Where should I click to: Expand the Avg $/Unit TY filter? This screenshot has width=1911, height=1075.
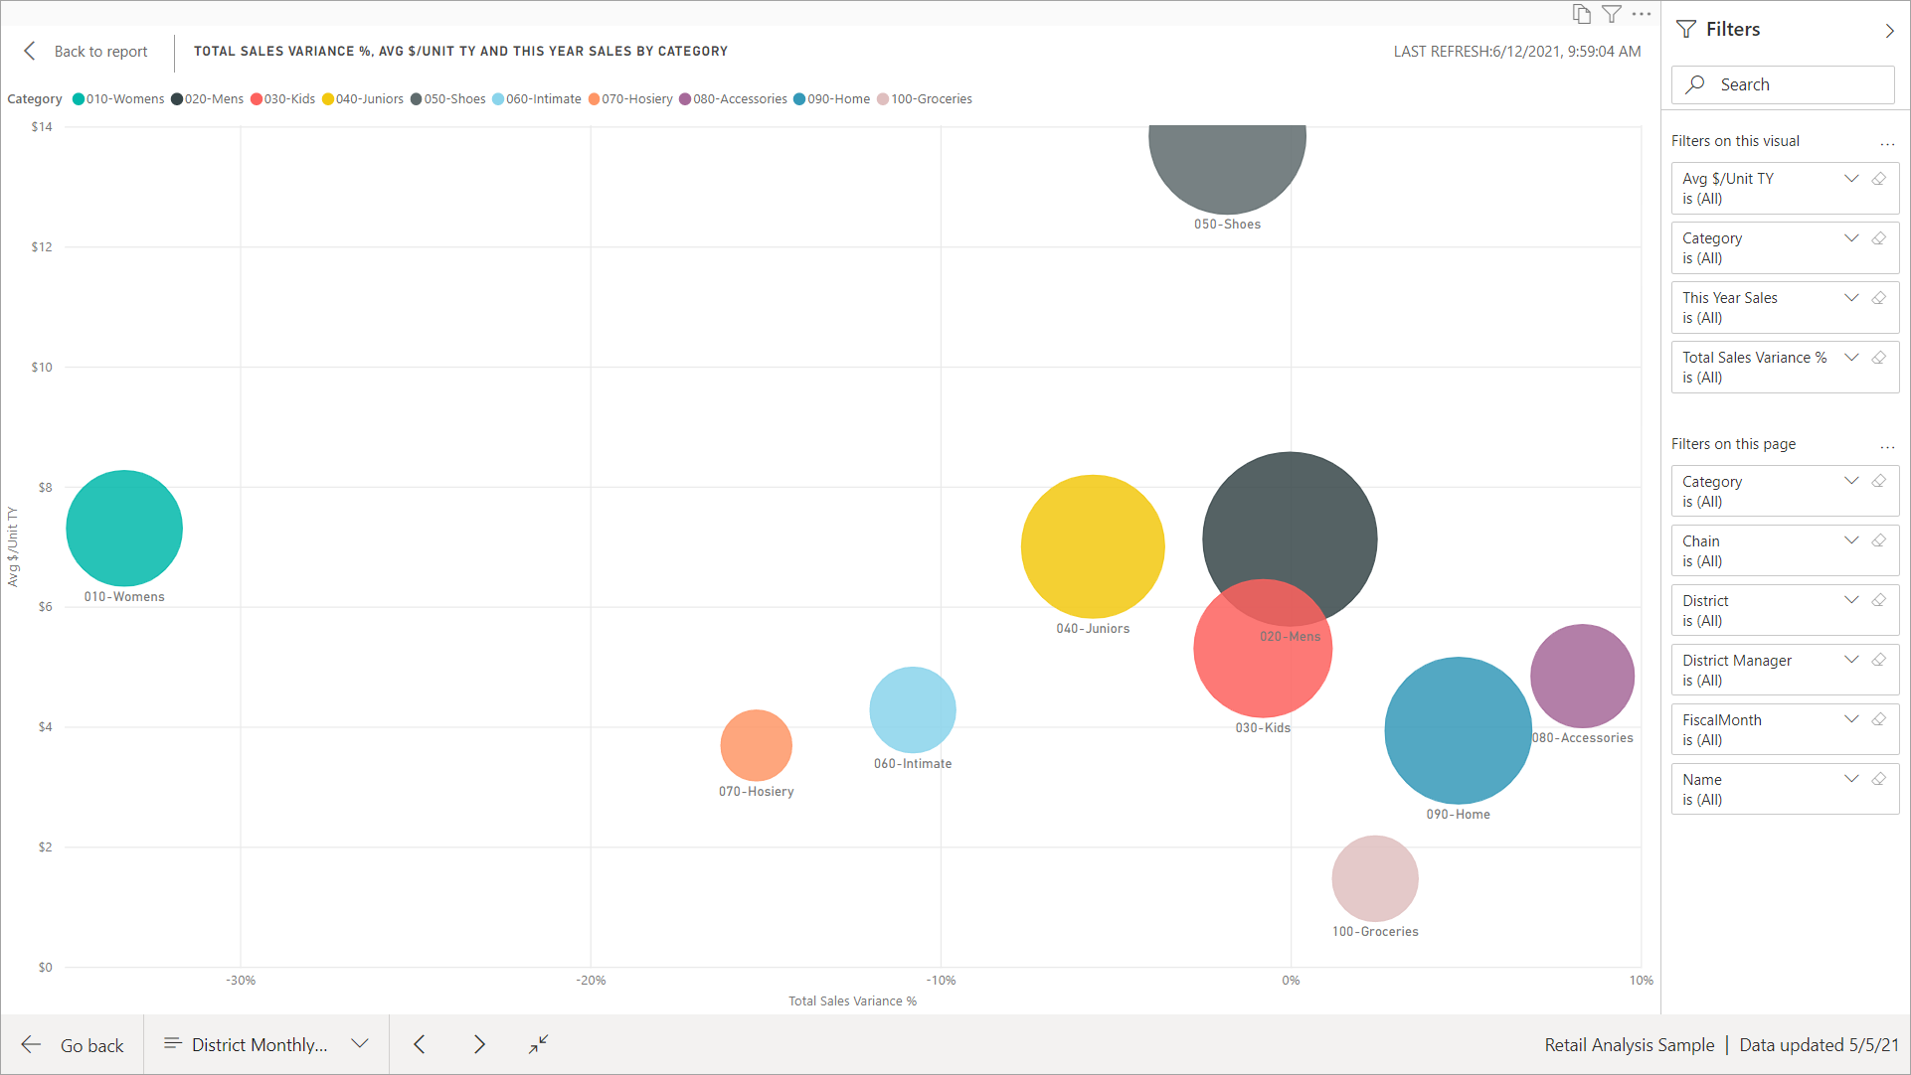coord(1852,177)
